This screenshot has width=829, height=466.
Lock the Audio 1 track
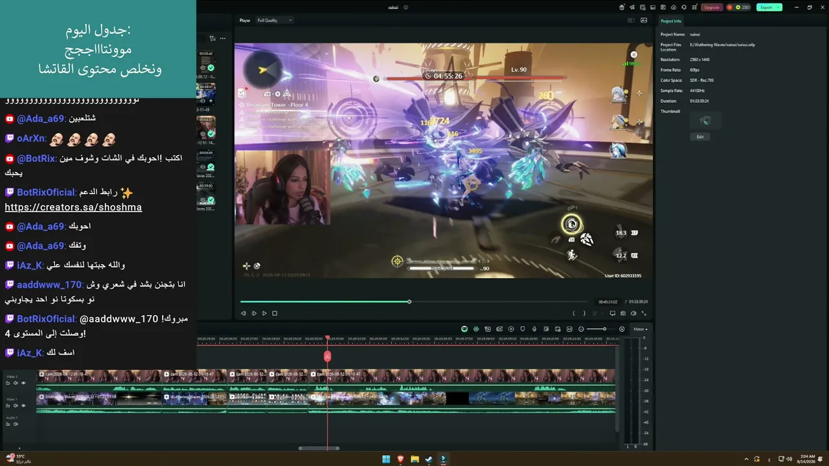(x=8, y=424)
